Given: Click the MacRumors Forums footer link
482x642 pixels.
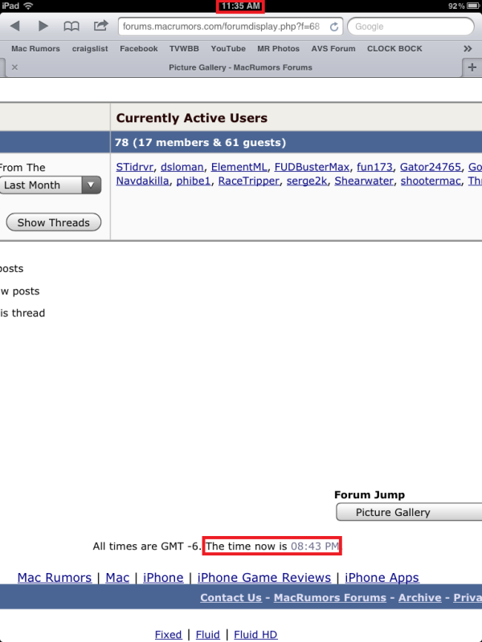Looking at the screenshot, I should pyautogui.click(x=330, y=598).
